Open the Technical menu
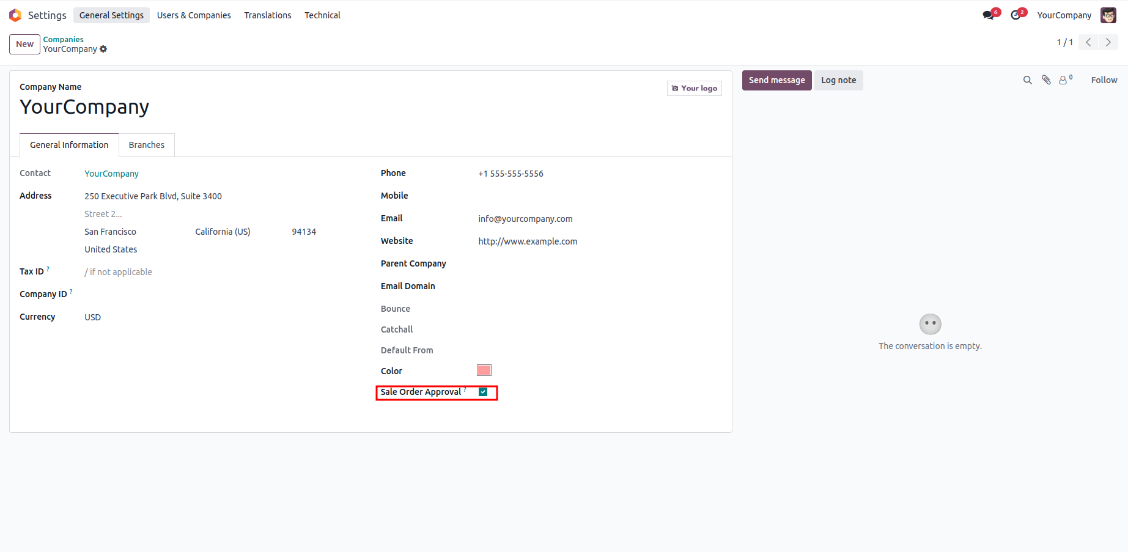This screenshot has height=552, width=1128. coord(322,15)
